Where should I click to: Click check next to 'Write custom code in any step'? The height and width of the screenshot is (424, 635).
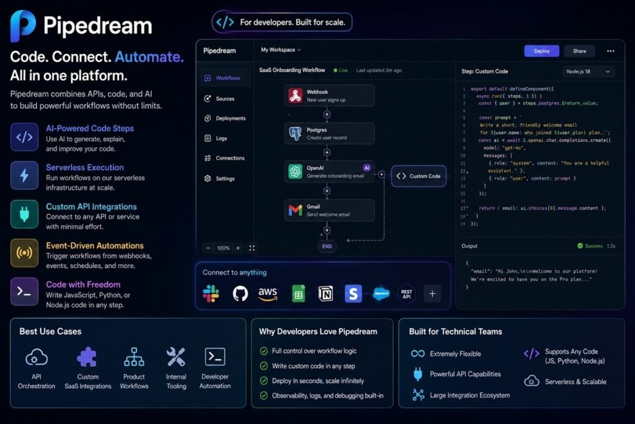(x=264, y=366)
